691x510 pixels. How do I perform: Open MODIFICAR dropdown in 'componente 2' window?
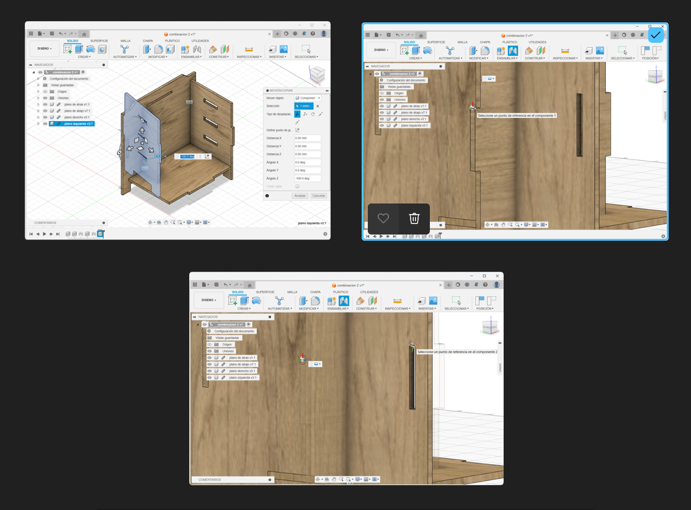click(x=308, y=308)
